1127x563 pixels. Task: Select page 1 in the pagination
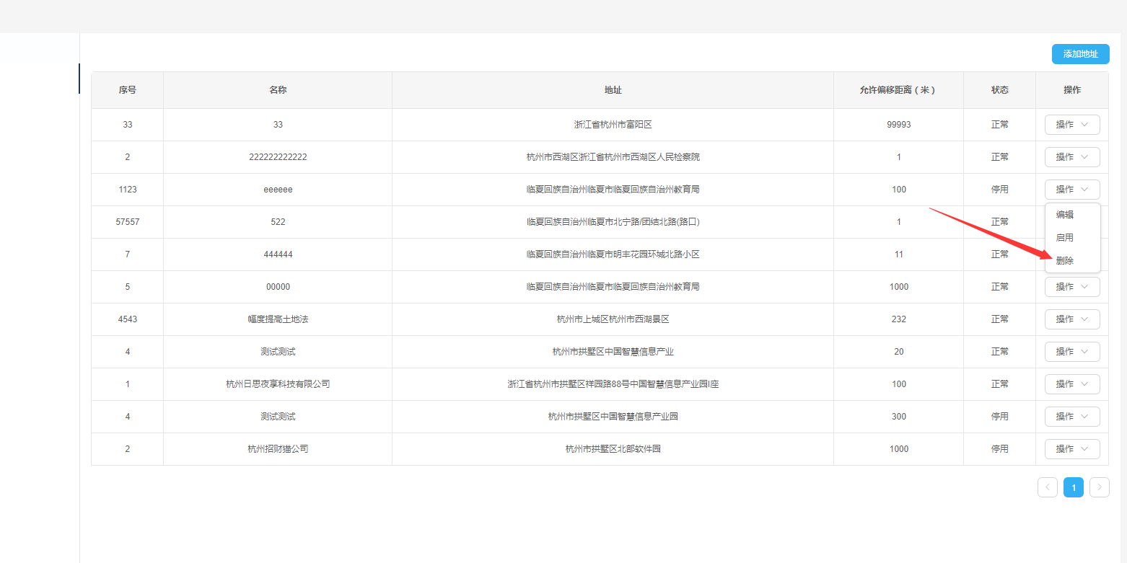point(1073,488)
